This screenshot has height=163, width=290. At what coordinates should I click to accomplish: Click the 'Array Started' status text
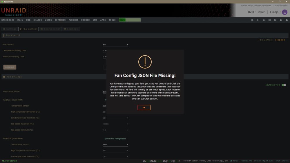(x=10, y=161)
